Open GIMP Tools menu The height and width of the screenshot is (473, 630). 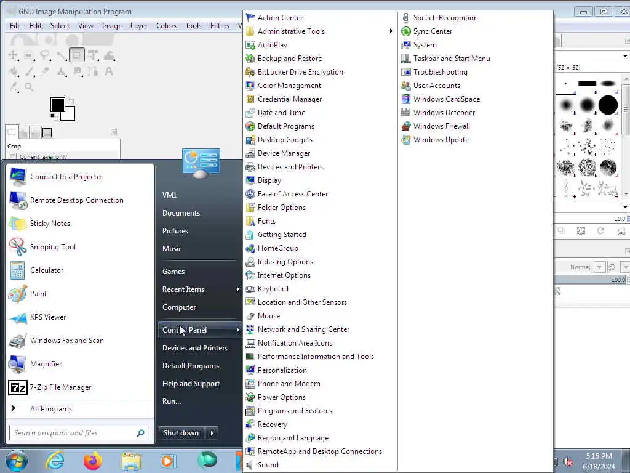click(x=193, y=26)
